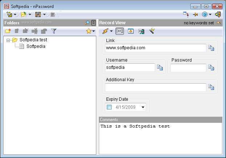This screenshot has height=158, width=226.
Task: Click the exit door icon
Action: pos(218,14)
